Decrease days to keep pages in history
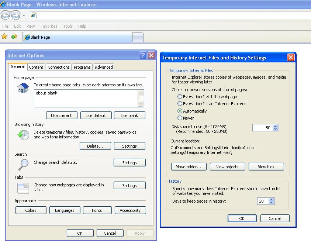The height and width of the screenshot is (248, 311). [x=272, y=203]
